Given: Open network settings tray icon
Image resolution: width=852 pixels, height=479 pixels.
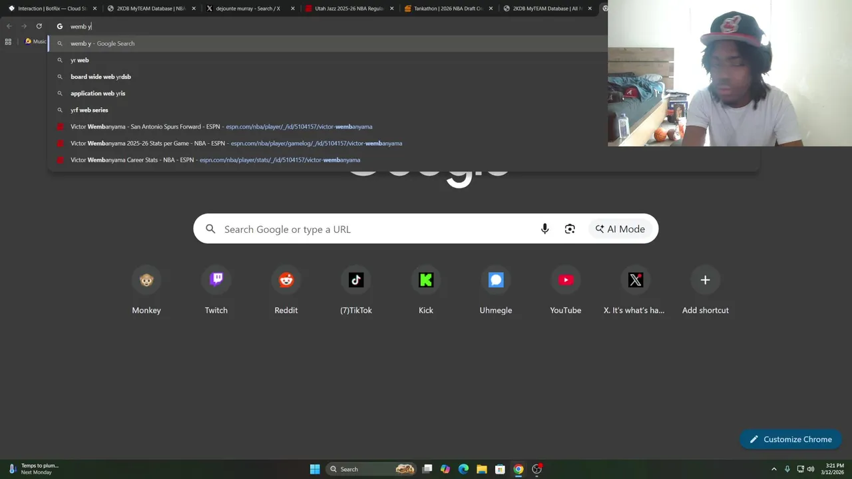Looking at the screenshot, I should tap(800, 469).
